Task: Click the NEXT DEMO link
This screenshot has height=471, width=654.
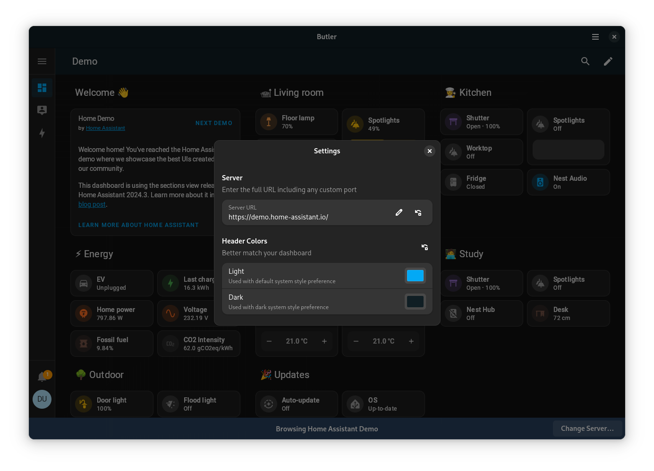Action: click(214, 123)
